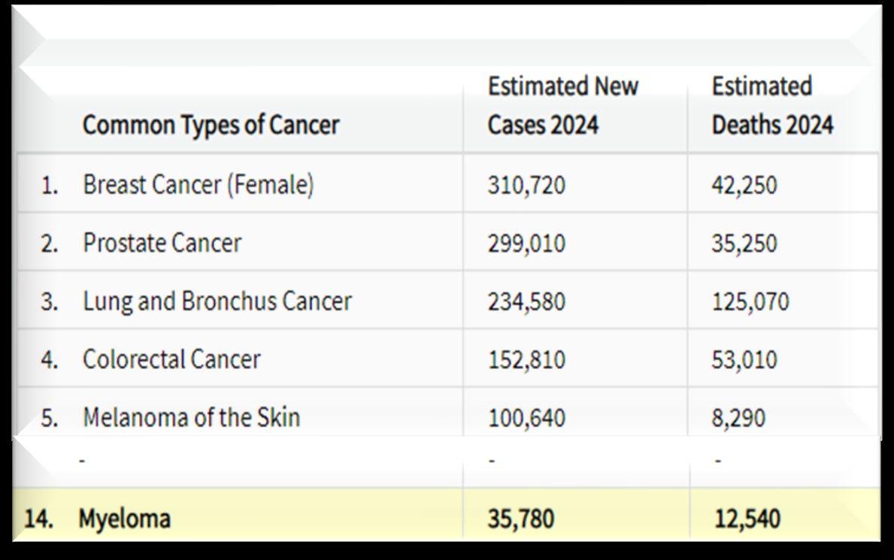This screenshot has width=894, height=560.
Task: Select the Lung and Bronchus Cancer label
Action: 217,301
